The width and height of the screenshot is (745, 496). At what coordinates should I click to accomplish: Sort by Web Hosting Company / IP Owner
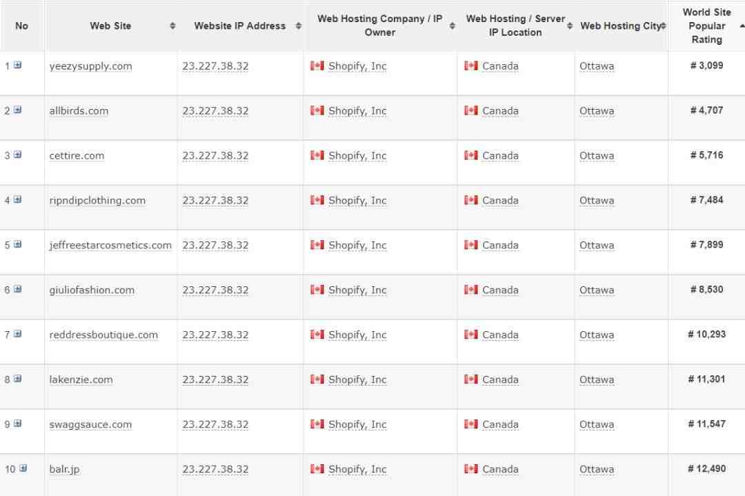coord(452,26)
